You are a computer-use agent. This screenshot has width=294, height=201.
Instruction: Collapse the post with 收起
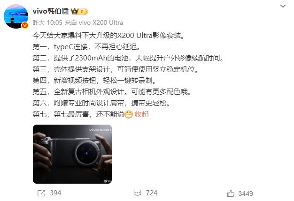(x=141, y=114)
